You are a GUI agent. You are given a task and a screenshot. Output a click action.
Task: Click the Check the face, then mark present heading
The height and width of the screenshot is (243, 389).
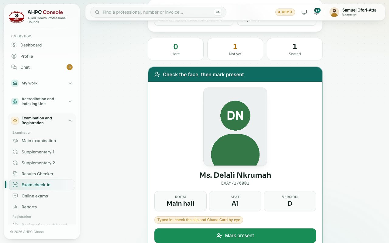[x=203, y=74]
